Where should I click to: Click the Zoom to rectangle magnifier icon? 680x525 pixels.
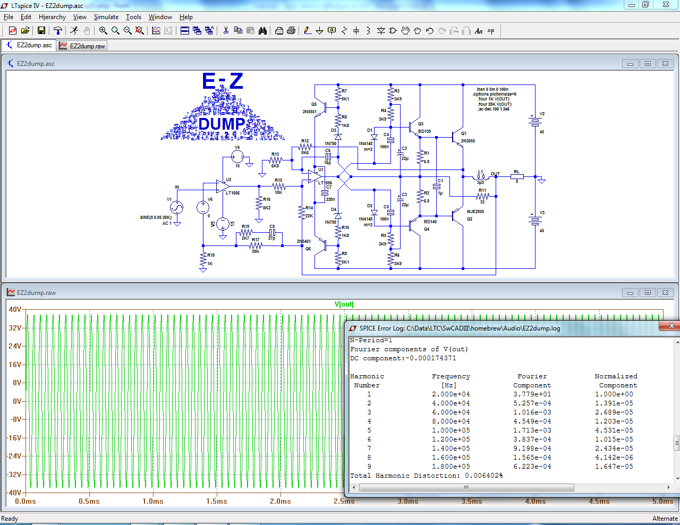click(115, 31)
